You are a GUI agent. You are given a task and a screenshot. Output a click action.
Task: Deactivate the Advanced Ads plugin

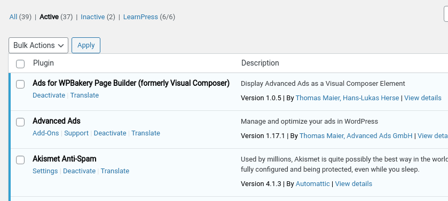[110, 133]
